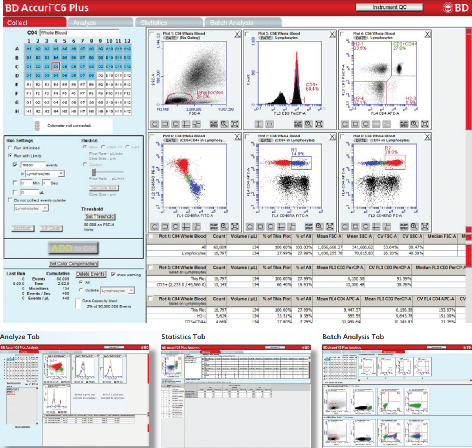This screenshot has height=448, width=472.
Task: Click the Whole Blood sample name field
Action: pyautogui.click(x=80, y=32)
